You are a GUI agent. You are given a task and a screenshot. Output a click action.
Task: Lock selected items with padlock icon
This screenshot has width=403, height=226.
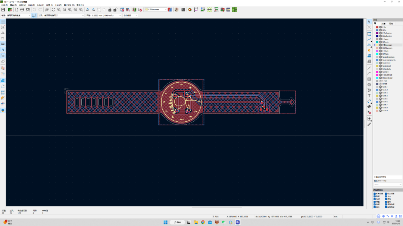pyautogui.click(x=110, y=10)
